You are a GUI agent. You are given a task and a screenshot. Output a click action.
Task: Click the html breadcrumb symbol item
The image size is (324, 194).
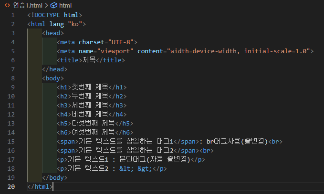coord(65,5)
